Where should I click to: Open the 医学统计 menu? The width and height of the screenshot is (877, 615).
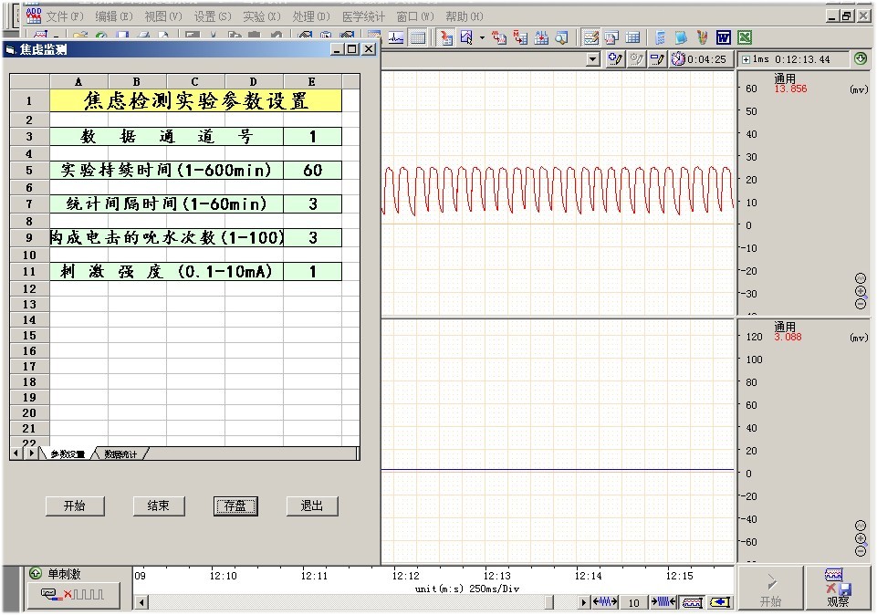[x=363, y=16]
